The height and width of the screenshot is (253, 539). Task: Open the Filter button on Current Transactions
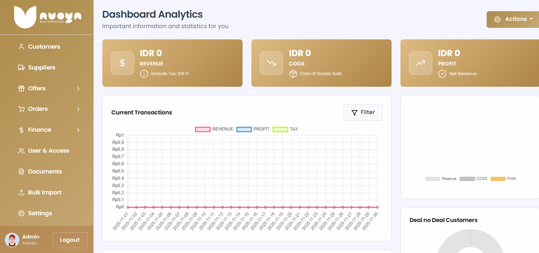pos(363,113)
